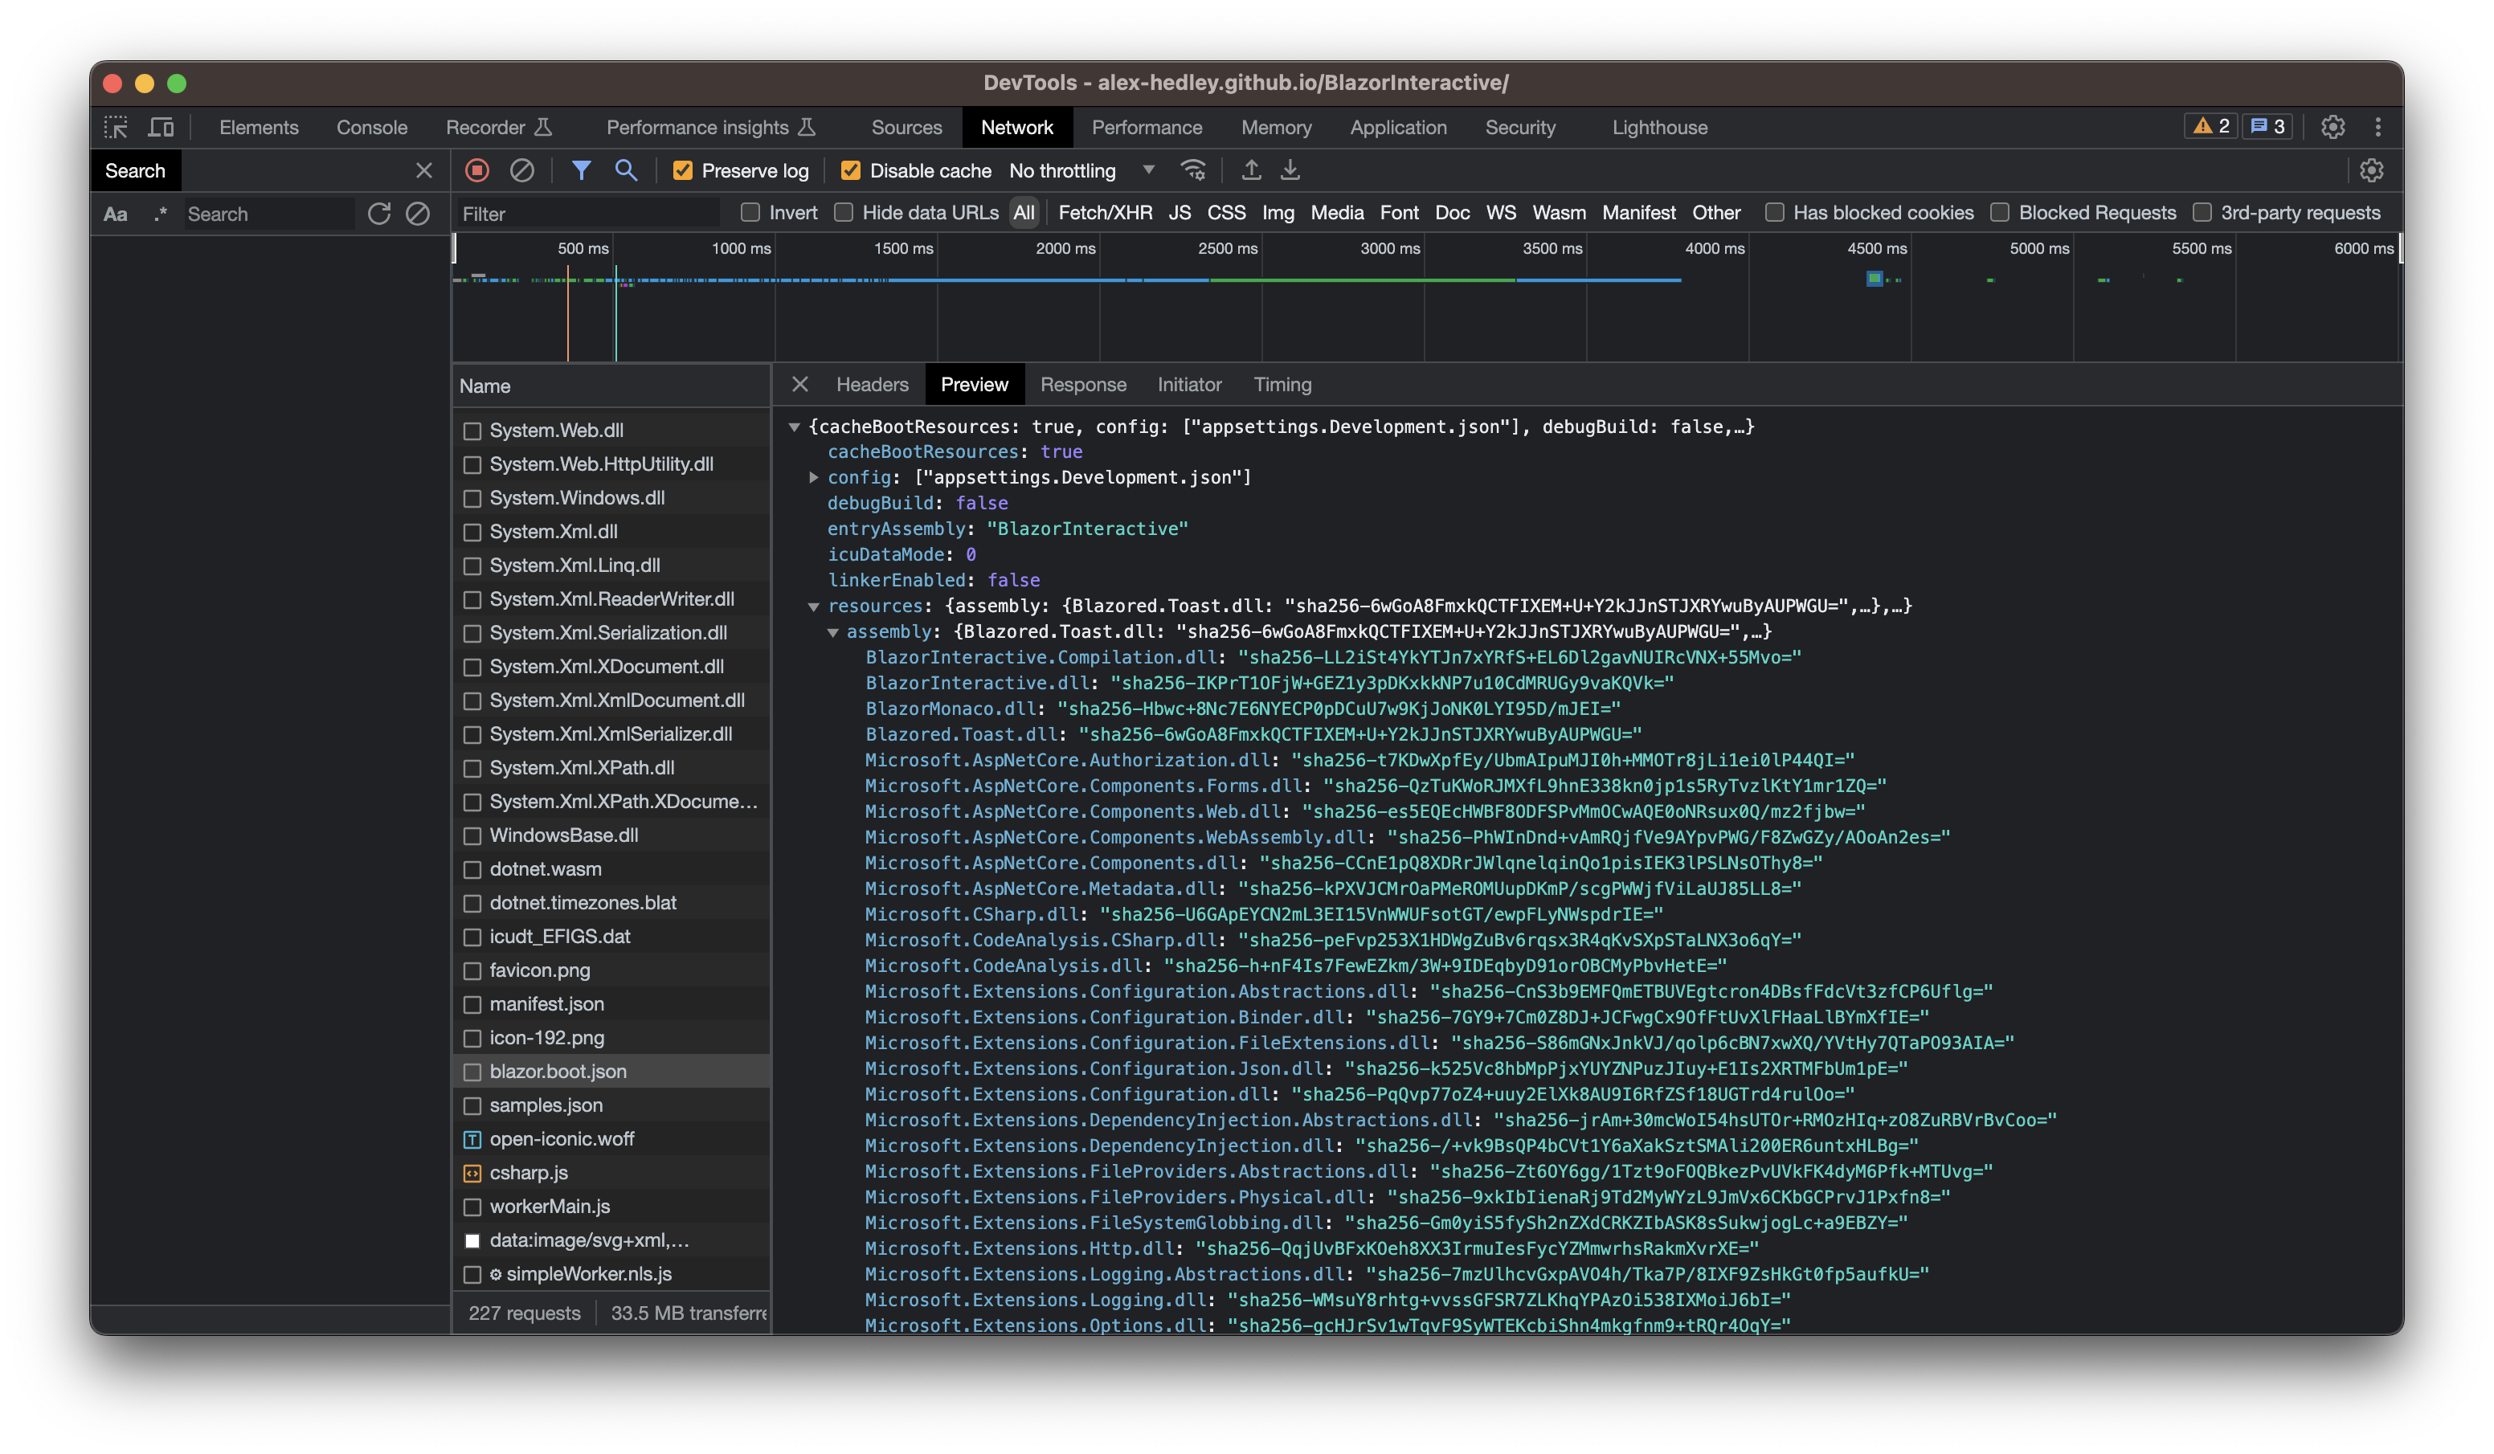Click the import HAR upload icon
2494x1454 pixels.
point(1251,170)
